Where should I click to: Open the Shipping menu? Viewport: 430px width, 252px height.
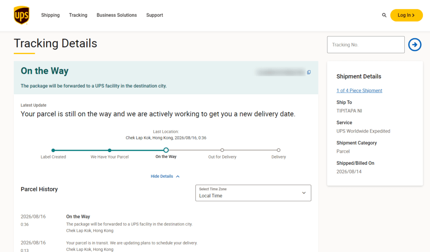50,15
